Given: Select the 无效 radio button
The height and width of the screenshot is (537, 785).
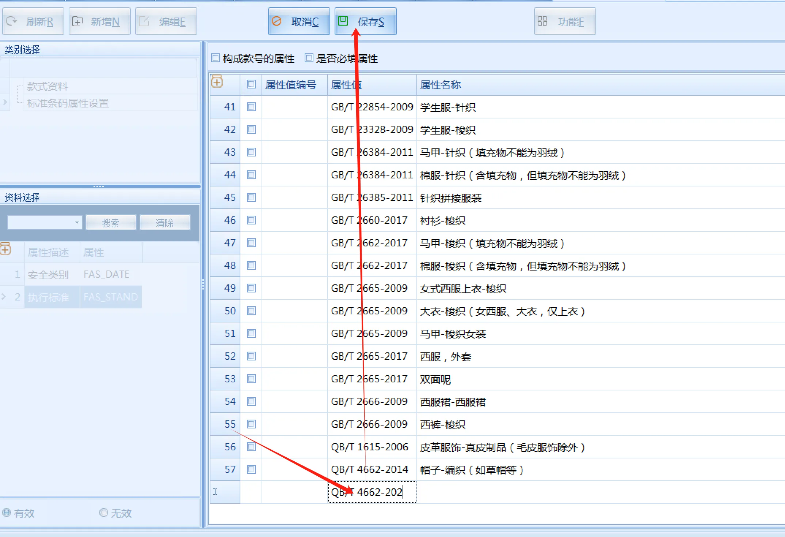Looking at the screenshot, I should pos(104,513).
